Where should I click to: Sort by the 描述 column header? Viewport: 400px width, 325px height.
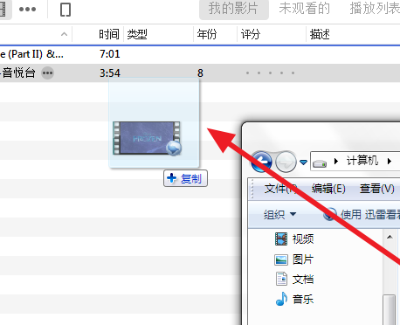click(x=320, y=34)
